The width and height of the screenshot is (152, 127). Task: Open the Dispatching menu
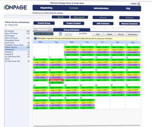(46, 8)
